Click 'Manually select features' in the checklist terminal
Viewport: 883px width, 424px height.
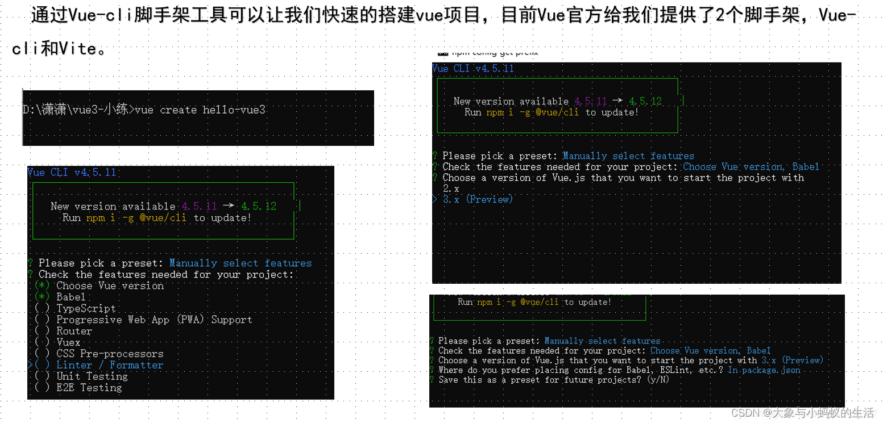click(241, 263)
